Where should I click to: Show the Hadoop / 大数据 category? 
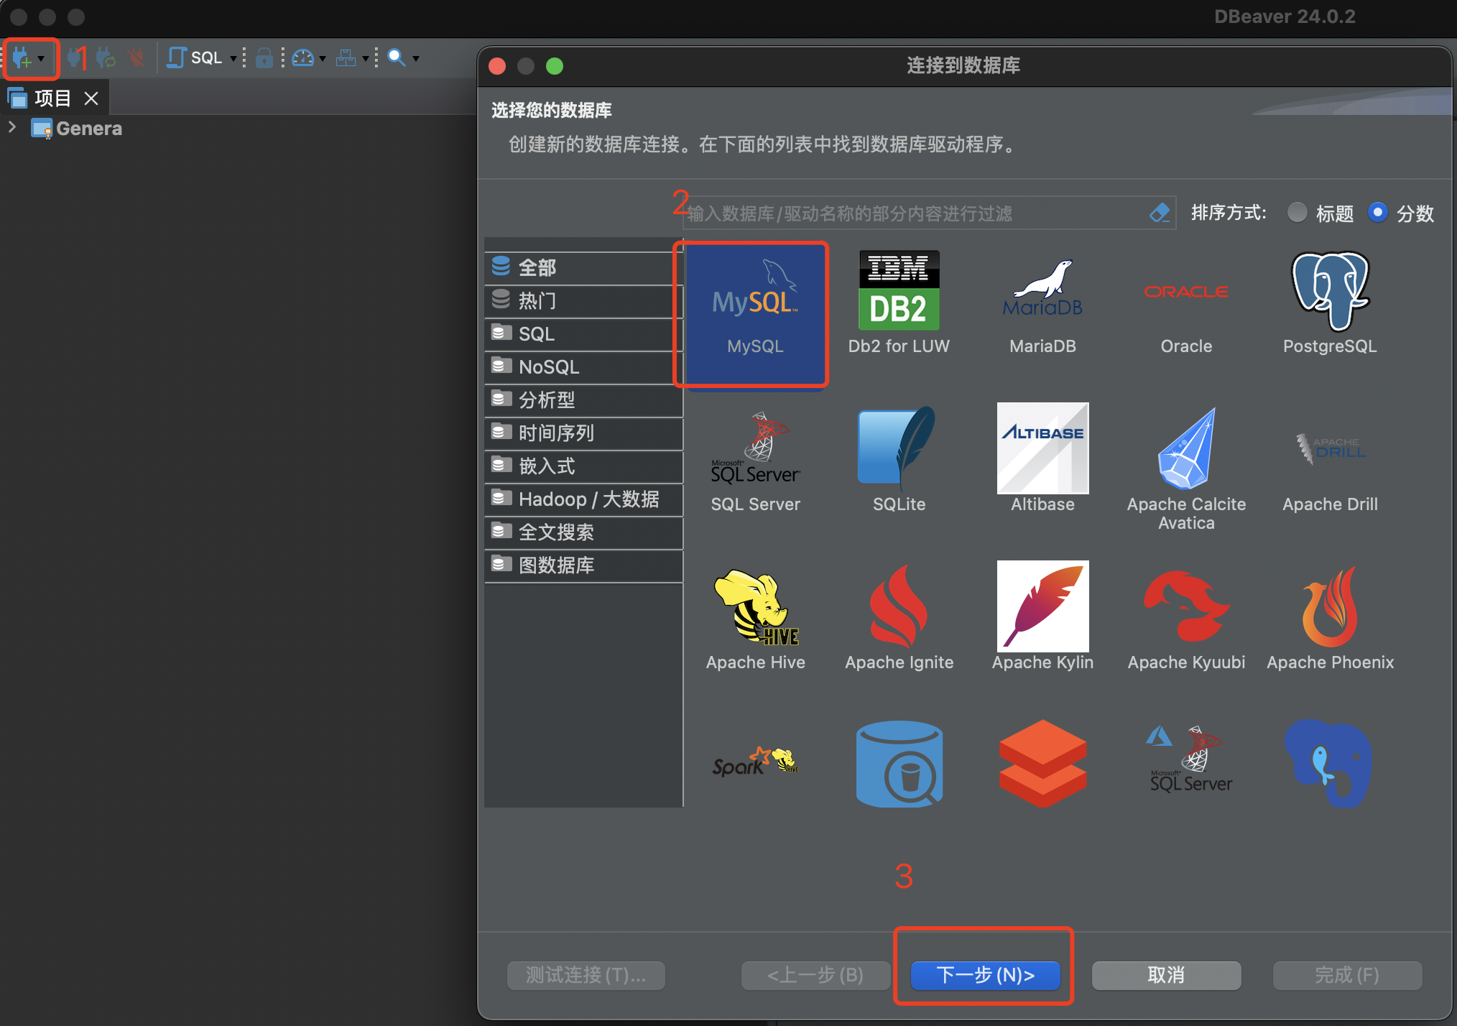[x=583, y=499]
